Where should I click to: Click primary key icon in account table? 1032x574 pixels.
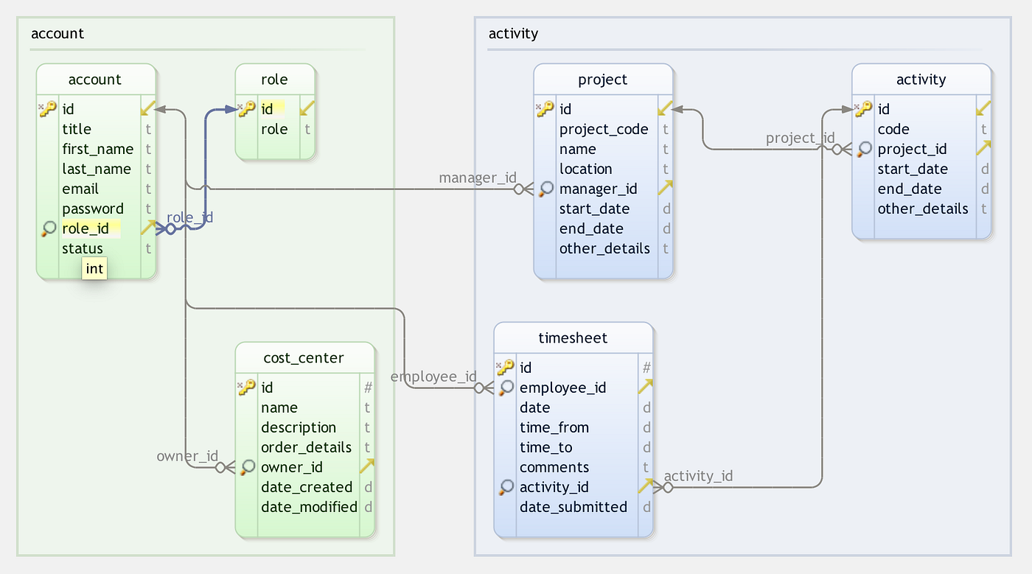(x=48, y=109)
